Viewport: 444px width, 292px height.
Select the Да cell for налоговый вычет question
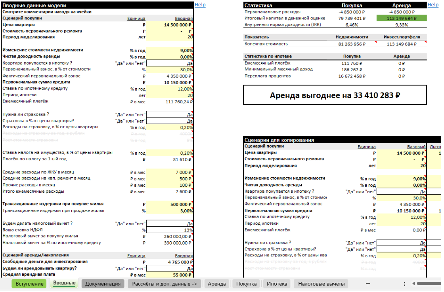tap(170, 224)
